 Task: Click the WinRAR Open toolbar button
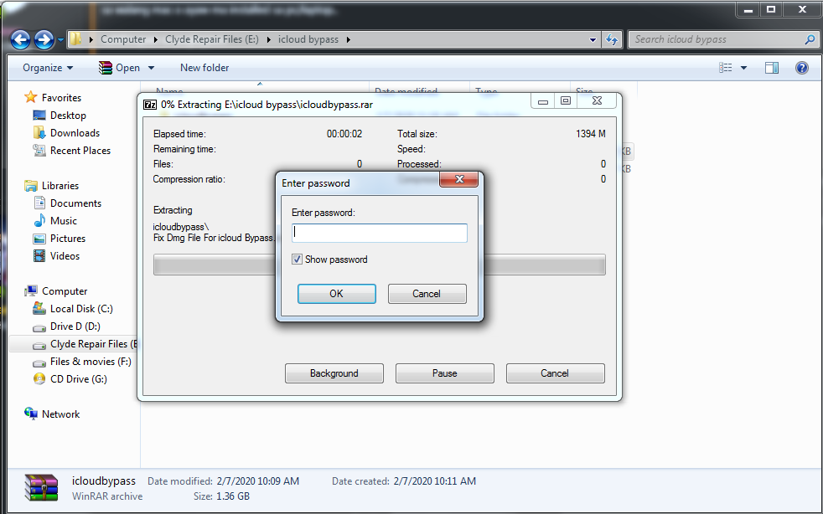[120, 68]
